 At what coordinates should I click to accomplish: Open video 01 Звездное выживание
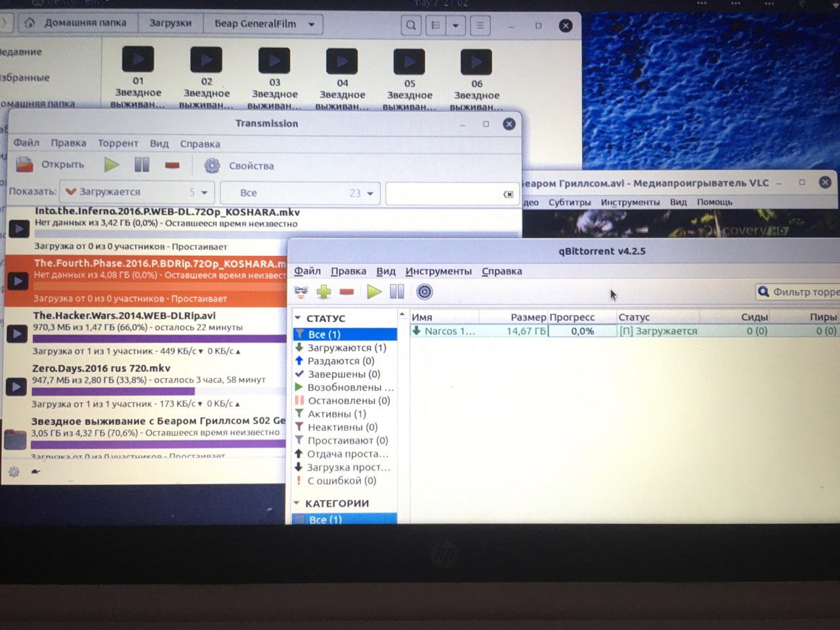tap(138, 77)
